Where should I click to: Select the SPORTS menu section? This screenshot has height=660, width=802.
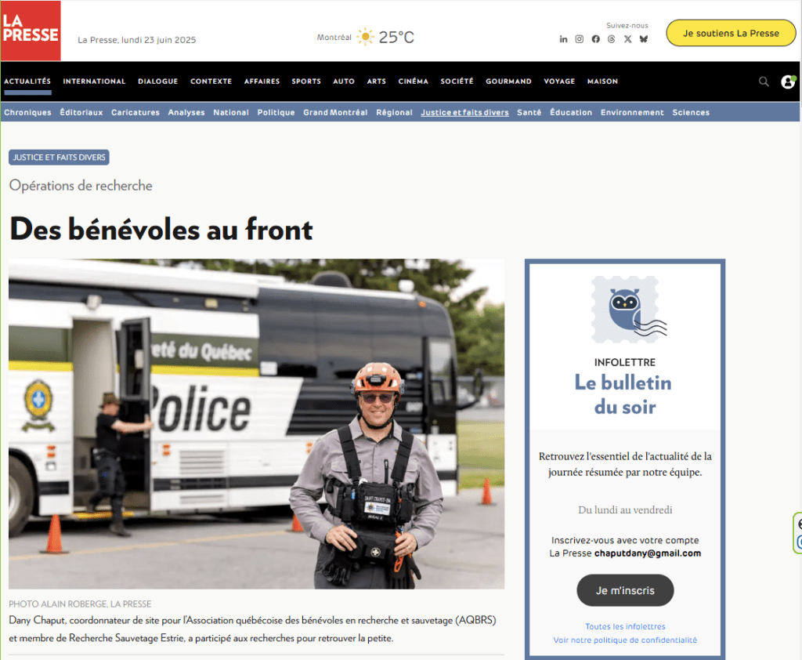[x=306, y=82]
